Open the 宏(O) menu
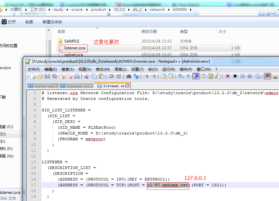Screen dimensions: 279x201 coord(153,69)
